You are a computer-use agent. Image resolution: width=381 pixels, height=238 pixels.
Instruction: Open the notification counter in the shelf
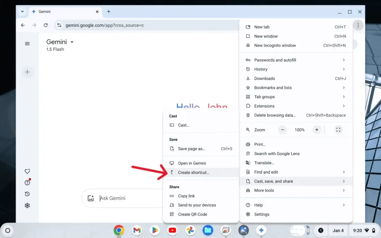[320, 231]
